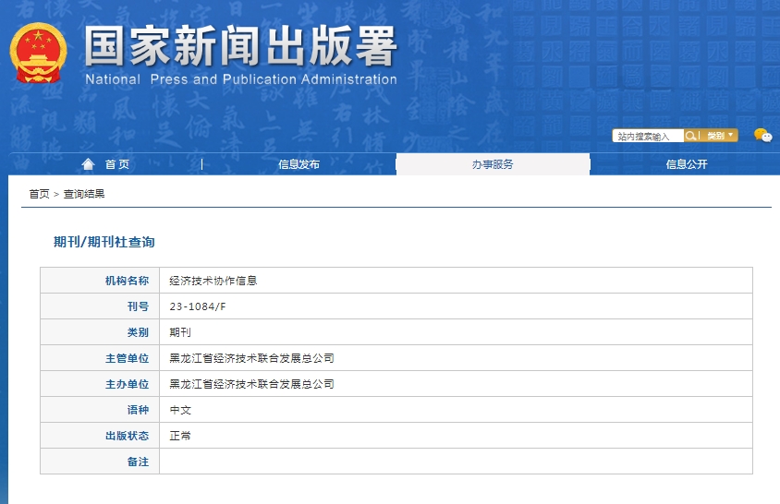Click the 23-1084/F serial number value
780x504 pixels.
(x=198, y=306)
